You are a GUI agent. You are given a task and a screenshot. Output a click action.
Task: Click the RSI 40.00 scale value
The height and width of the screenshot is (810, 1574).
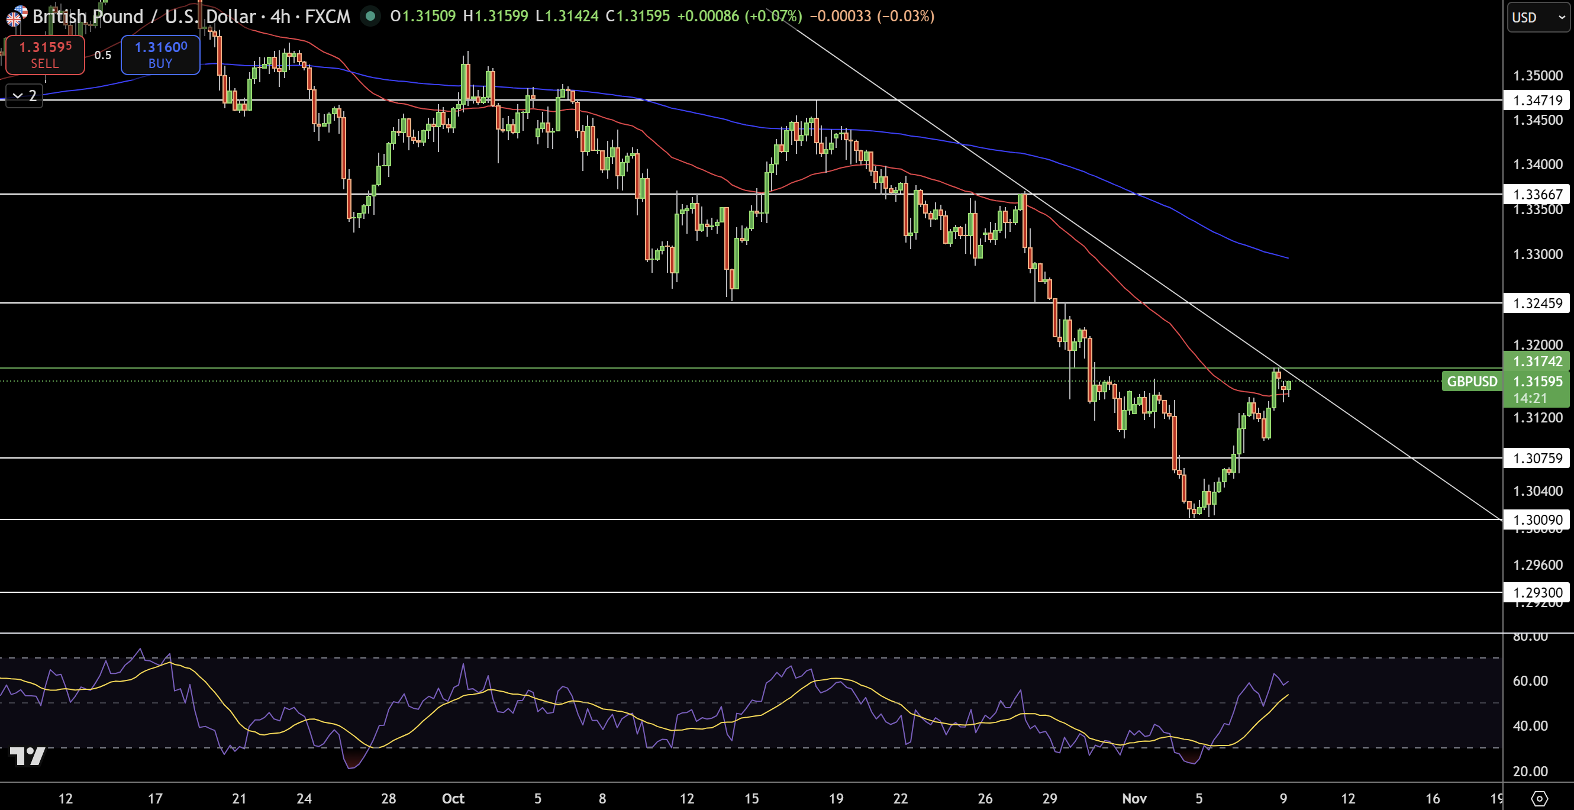(x=1530, y=726)
